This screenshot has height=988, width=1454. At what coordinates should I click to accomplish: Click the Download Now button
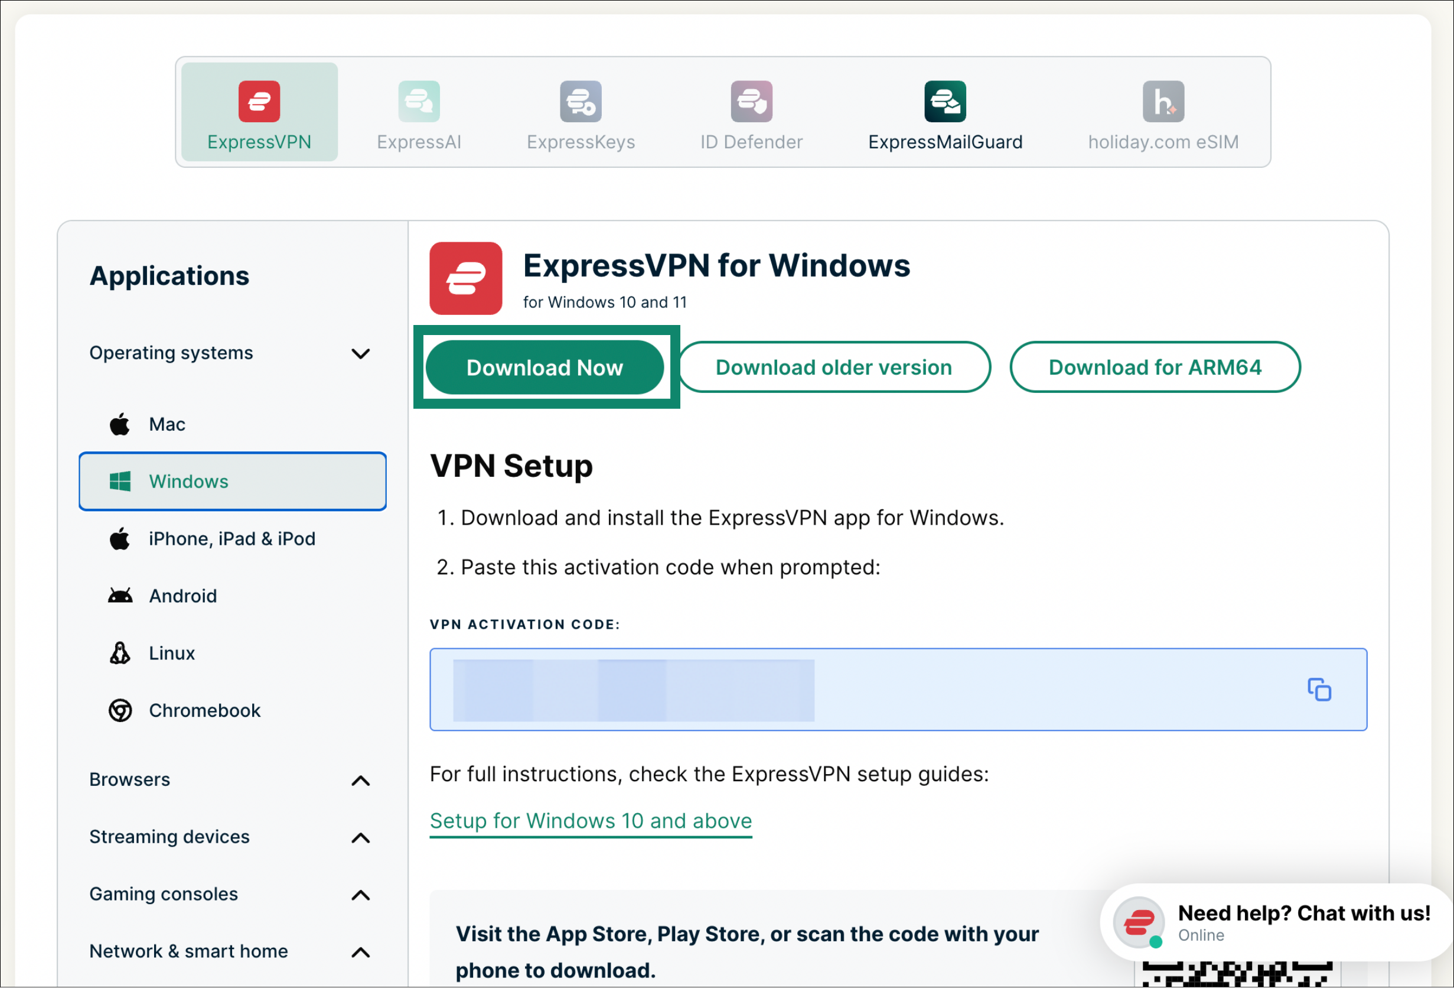coord(545,368)
